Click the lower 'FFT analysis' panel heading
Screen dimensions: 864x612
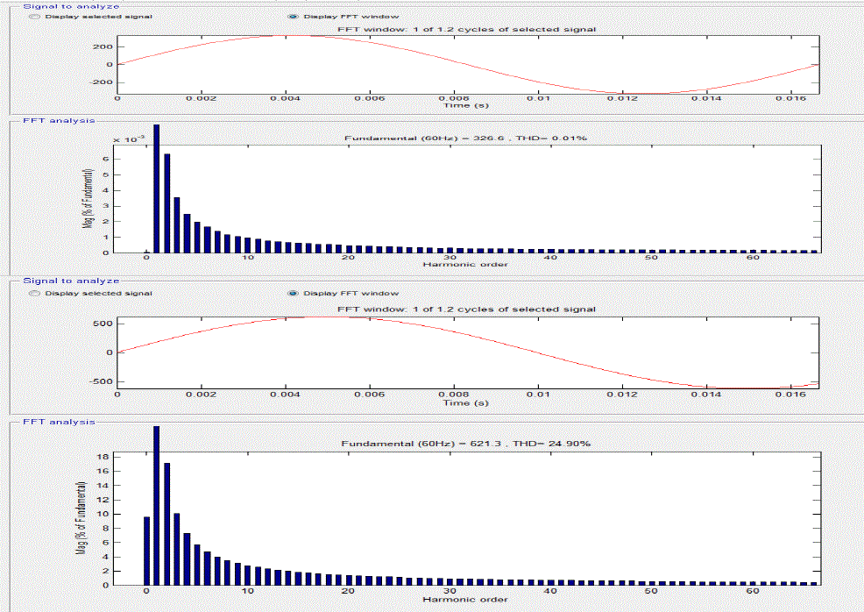[59, 422]
